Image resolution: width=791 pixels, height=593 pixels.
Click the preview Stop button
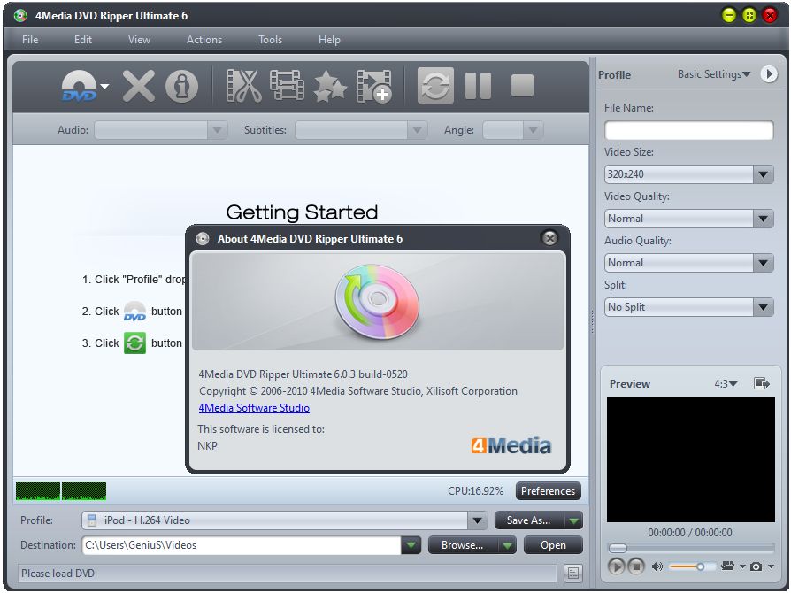[636, 566]
